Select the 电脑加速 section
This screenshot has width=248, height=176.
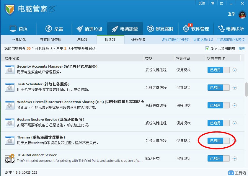[x=125, y=29]
